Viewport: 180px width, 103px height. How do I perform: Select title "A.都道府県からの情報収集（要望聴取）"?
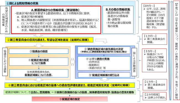(56, 10)
